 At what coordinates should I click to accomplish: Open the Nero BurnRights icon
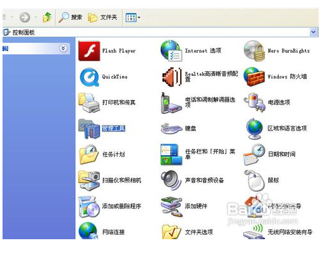254,51
